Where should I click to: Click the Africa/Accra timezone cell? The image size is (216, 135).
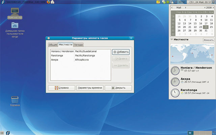tap(82, 60)
